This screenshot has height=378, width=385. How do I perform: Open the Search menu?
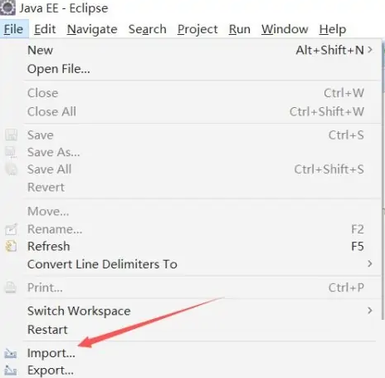point(148,29)
